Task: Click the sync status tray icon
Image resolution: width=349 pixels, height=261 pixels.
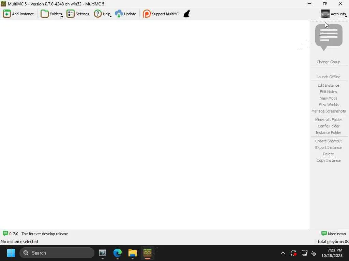Action: pyautogui.click(x=293, y=253)
